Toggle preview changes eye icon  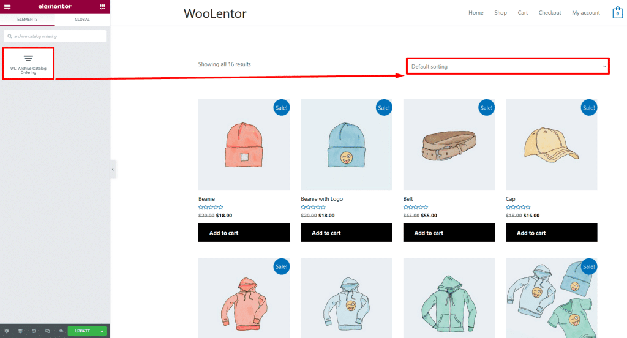[x=61, y=331]
